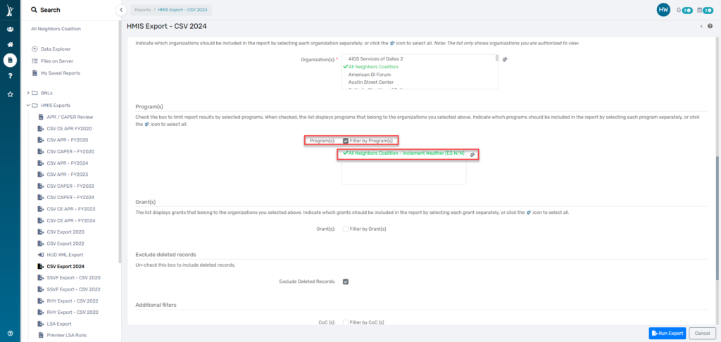Screen dimensions: 721x342
Task: Click the Data Explorer icon
Action: pyautogui.click(x=35, y=49)
